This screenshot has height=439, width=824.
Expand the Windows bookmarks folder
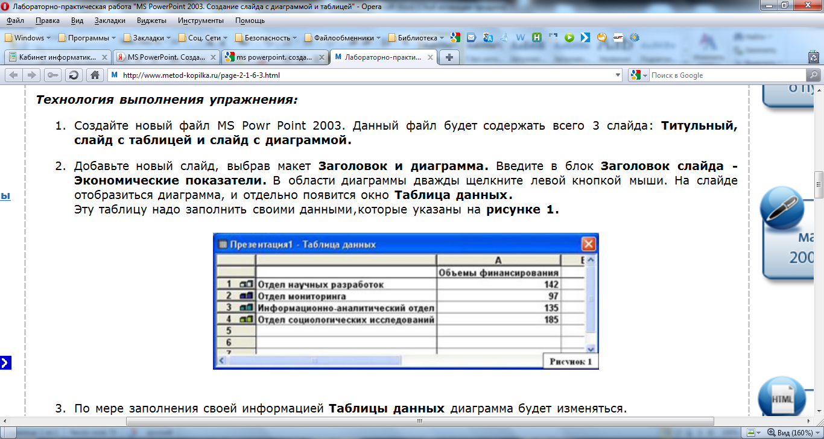[28, 37]
